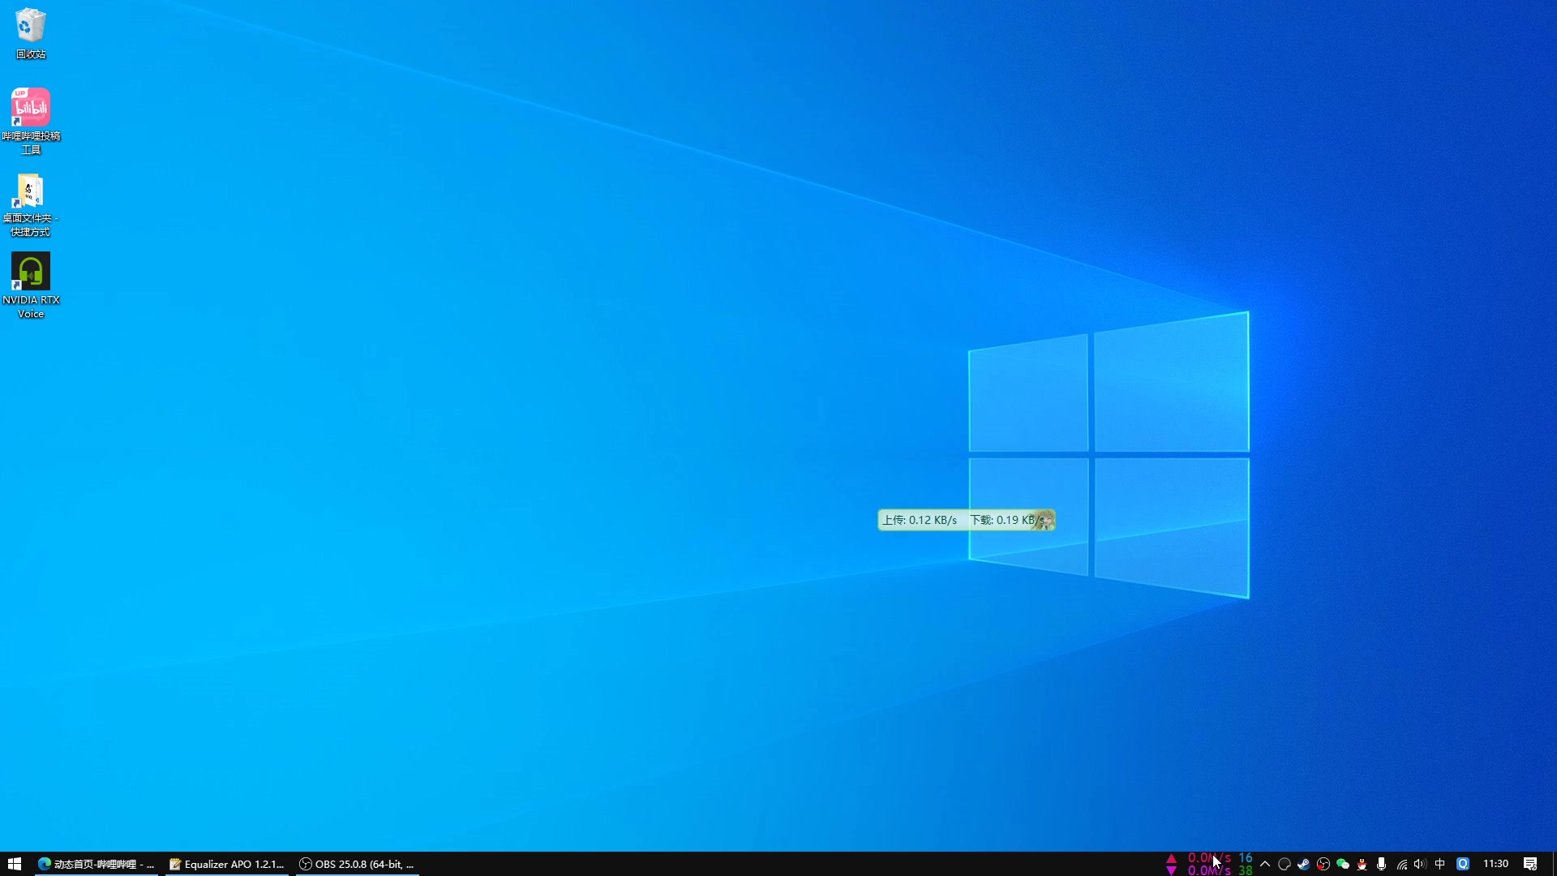Click the Steam icon in system tray

(x=1303, y=864)
